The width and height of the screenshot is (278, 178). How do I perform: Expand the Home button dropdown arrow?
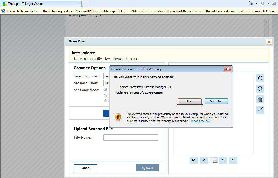coord(256,3)
